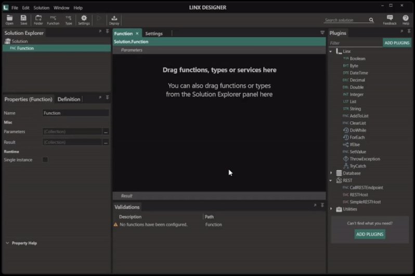Toggle the Single instance checkbox
Screen dimensions: 415x276
[45, 159]
